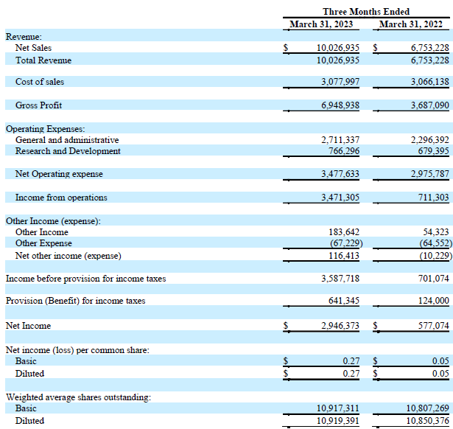Select value 124,000
Viewport: 453px width, 429px height.
434,301
